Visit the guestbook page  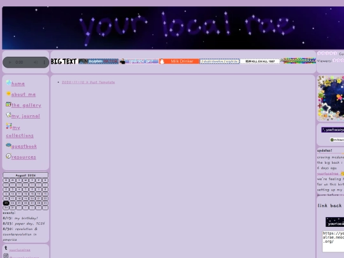coord(24,147)
